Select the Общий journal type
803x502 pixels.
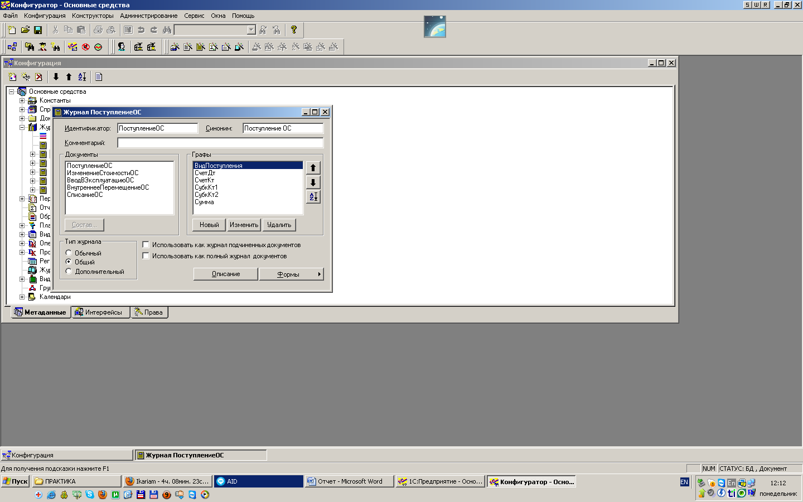click(x=69, y=262)
